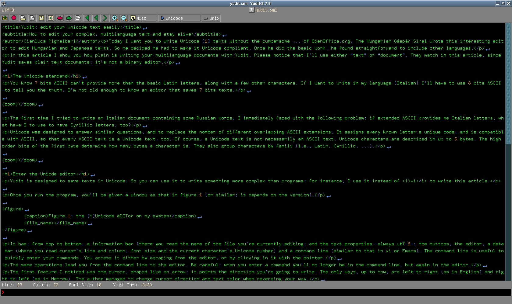Click the Font Size: 18 status entry

click(85, 285)
